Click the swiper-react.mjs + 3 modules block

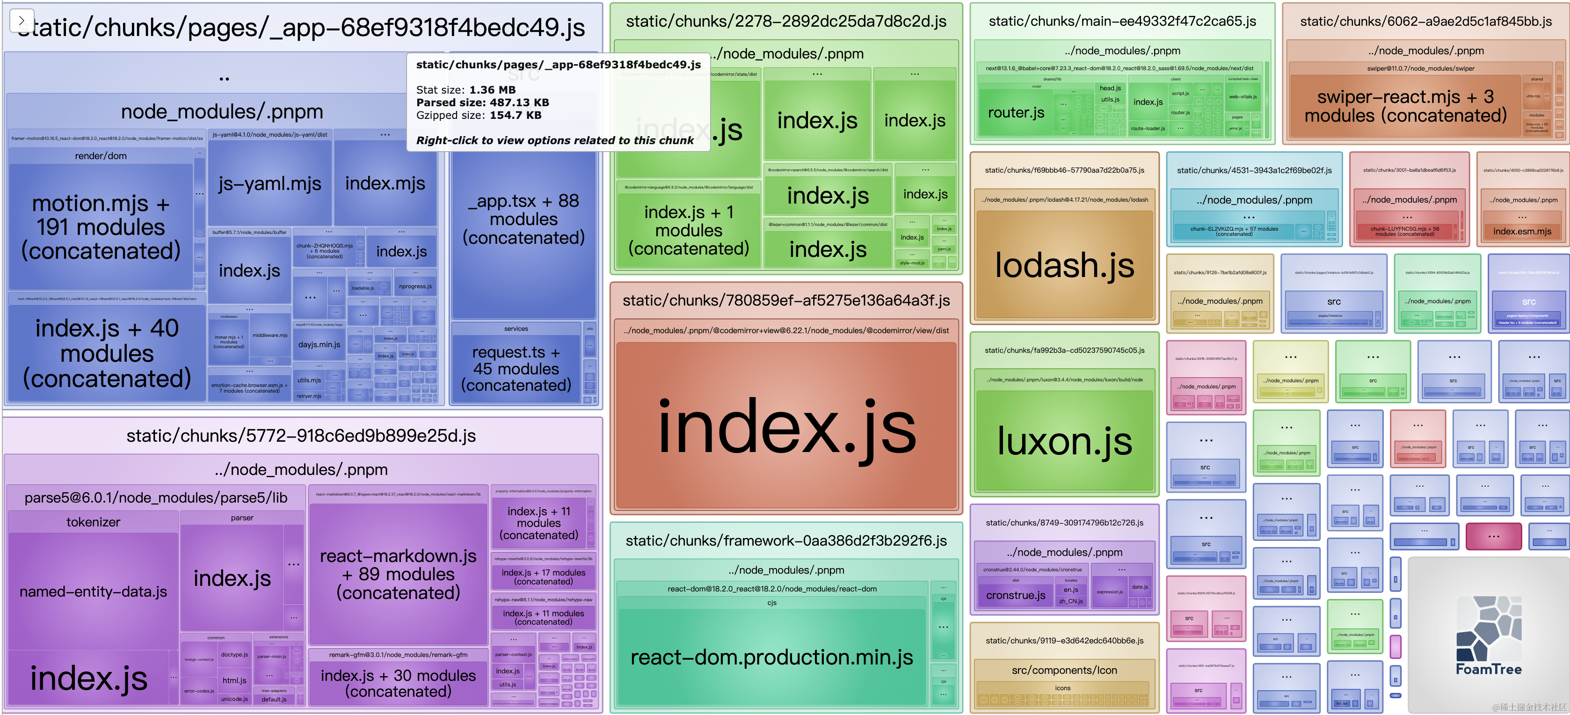(1405, 106)
